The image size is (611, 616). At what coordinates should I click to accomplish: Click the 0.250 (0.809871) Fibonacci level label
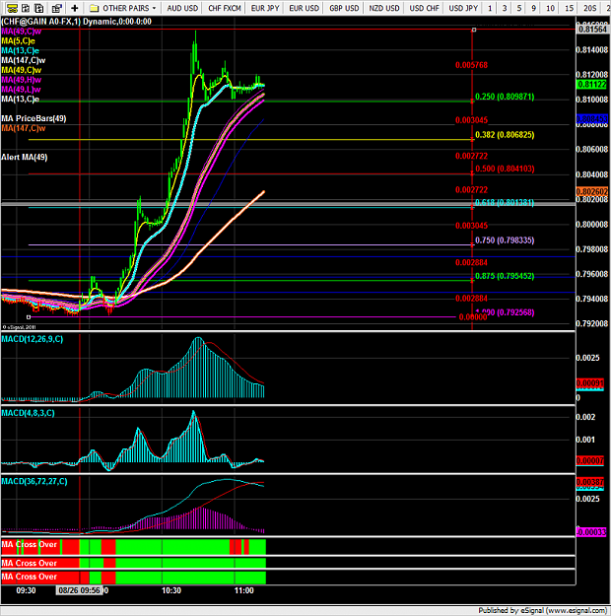point(505,97)
